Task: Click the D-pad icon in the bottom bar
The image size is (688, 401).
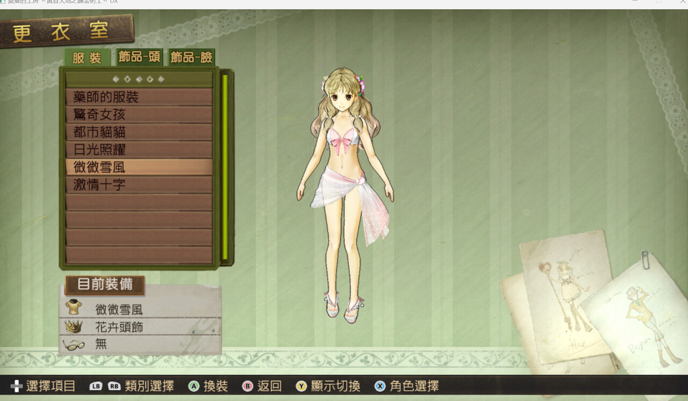Action: click(x=17, y=386)
